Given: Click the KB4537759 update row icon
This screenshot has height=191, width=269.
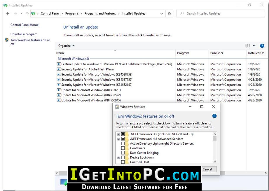Looking at the screenshot, I should pyautogui.click(x=59, y=79).
